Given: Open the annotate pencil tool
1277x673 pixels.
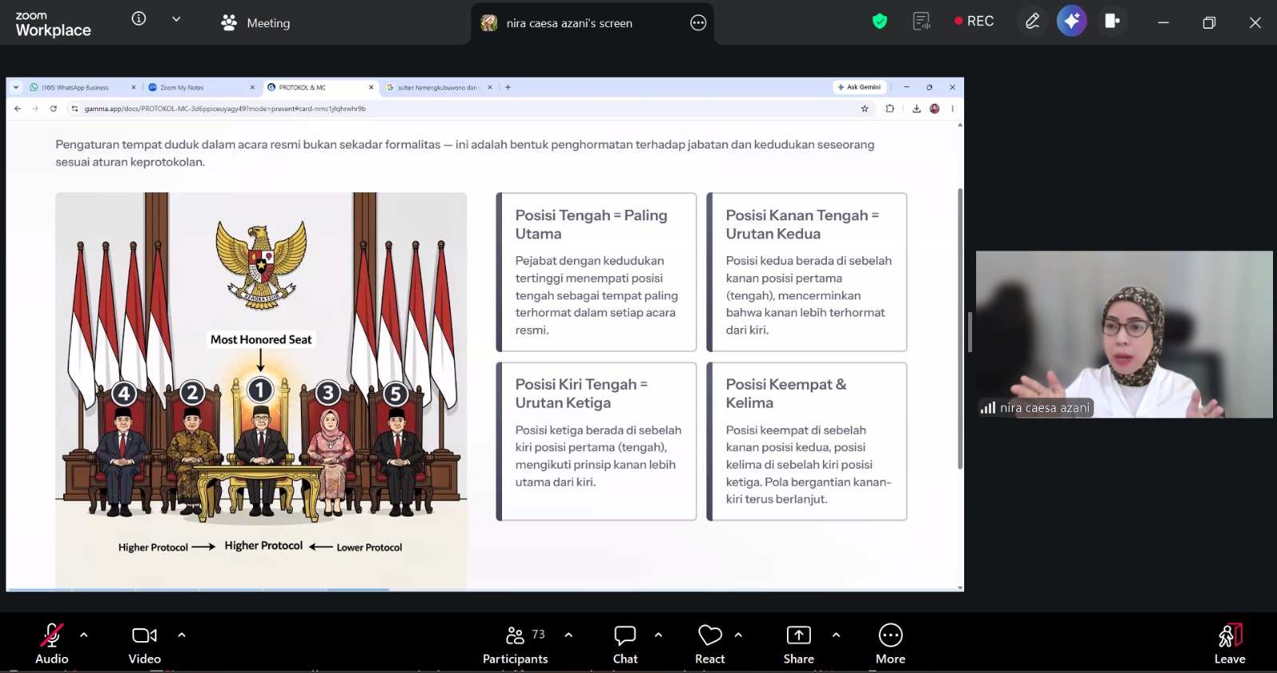Looking at the screenshot, I should (x=1032, y=22).
